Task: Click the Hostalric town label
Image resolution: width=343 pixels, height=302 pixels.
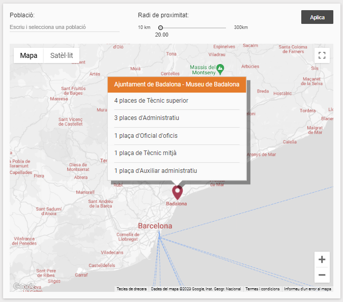Action: pyautogui.click(x=282, y=94)
